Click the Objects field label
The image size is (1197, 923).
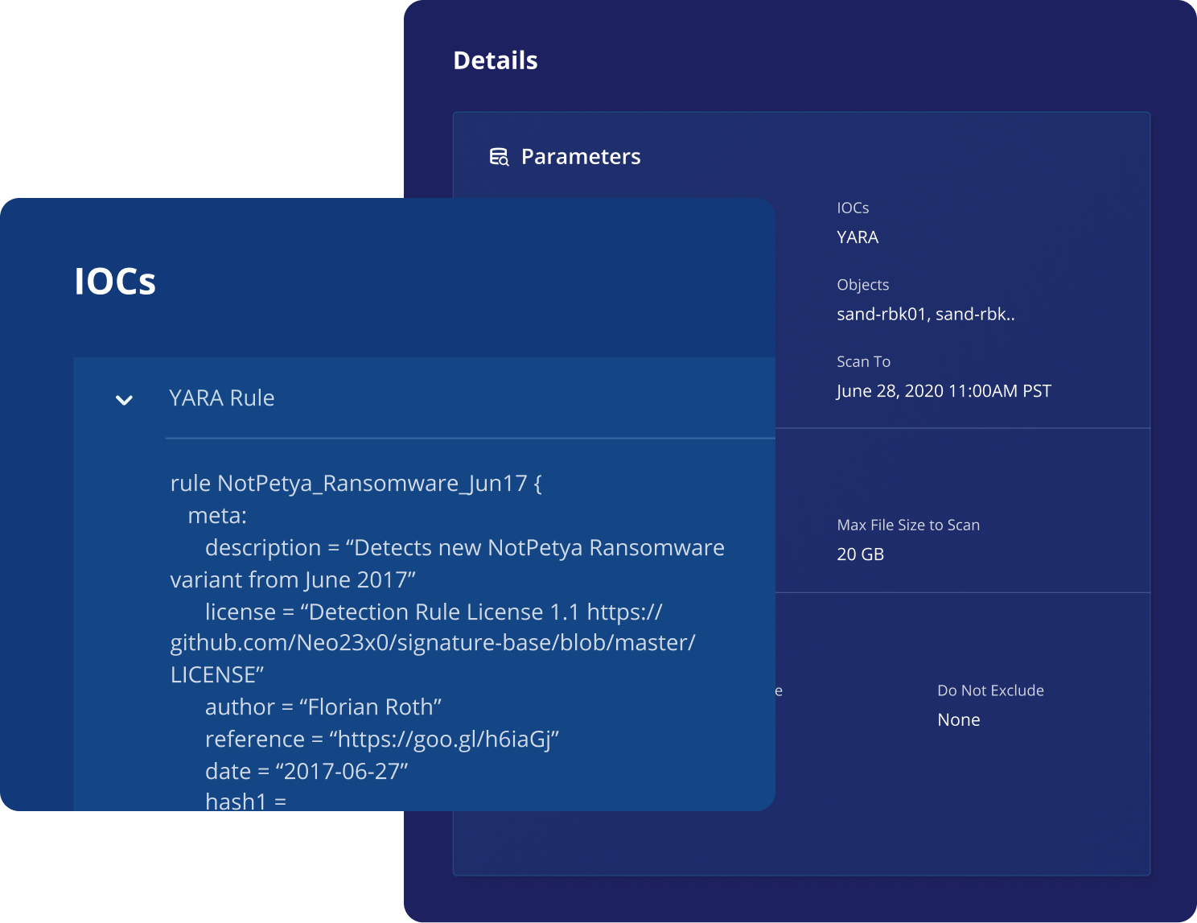(x=862, y=285)
